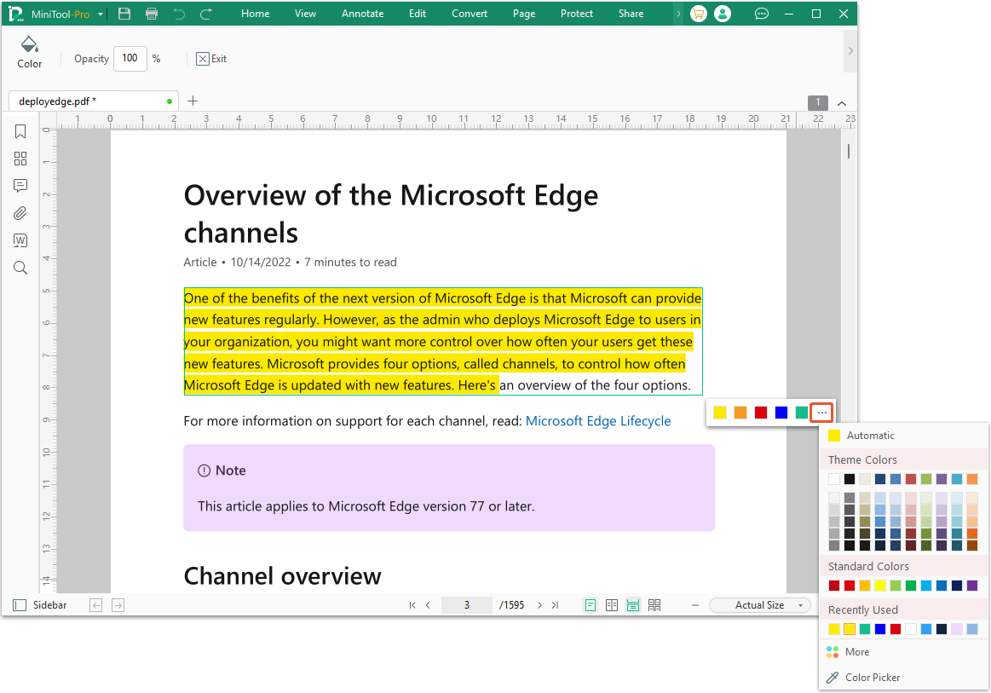
Task: Toggle single page view mode
Action: 591,604
